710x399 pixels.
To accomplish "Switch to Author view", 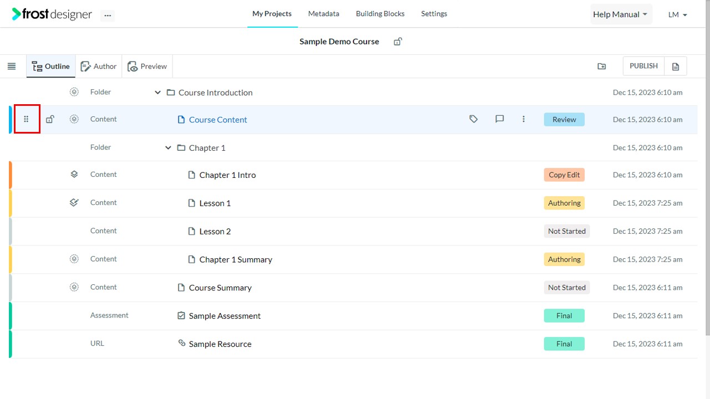I will 99,66.
